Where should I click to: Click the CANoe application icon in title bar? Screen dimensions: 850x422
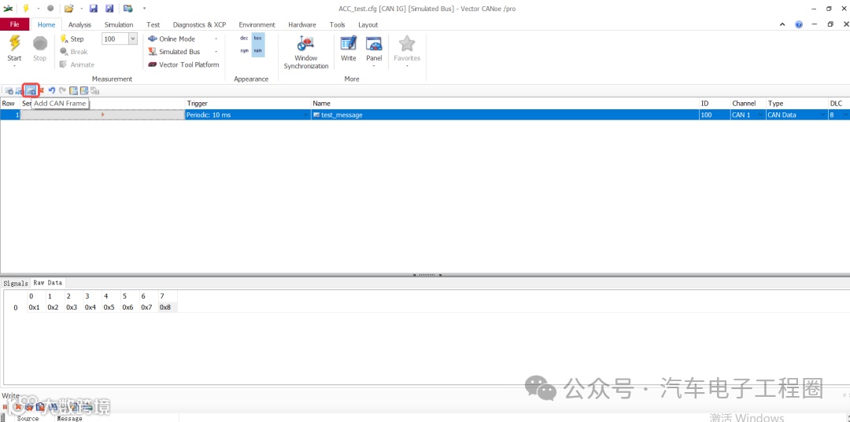point(8,8)
